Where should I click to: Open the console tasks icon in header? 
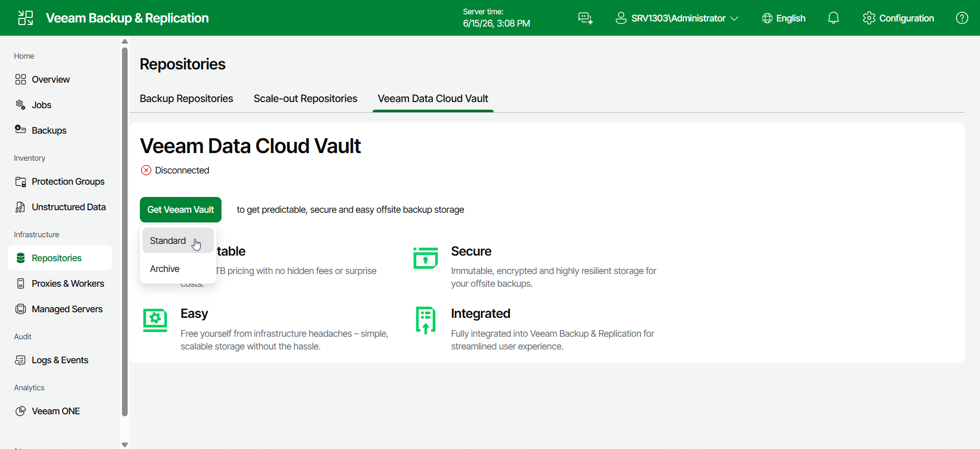[585, 18]
